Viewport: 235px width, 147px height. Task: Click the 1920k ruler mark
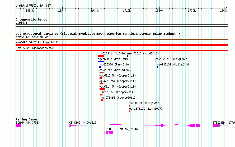tap(159, 11)
